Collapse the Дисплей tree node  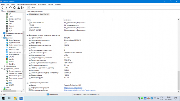[2, 38]
